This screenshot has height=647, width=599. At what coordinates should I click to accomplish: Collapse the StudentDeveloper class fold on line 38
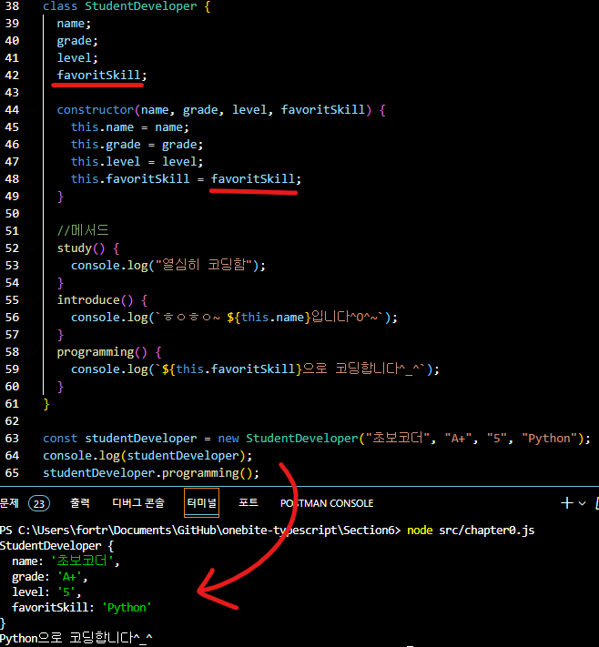(x=33, y=6)
